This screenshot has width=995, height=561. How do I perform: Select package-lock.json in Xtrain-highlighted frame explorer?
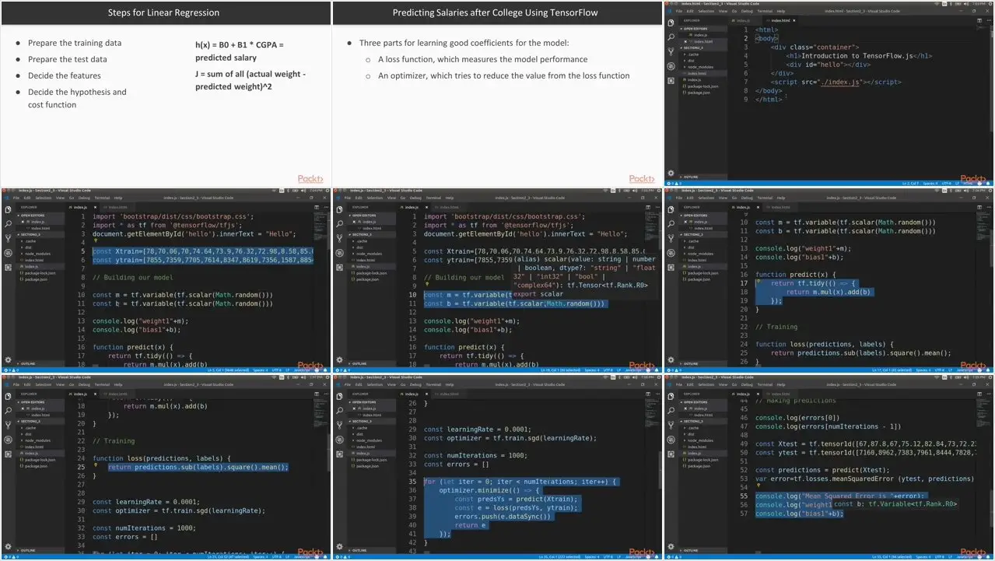click(39, 273)
